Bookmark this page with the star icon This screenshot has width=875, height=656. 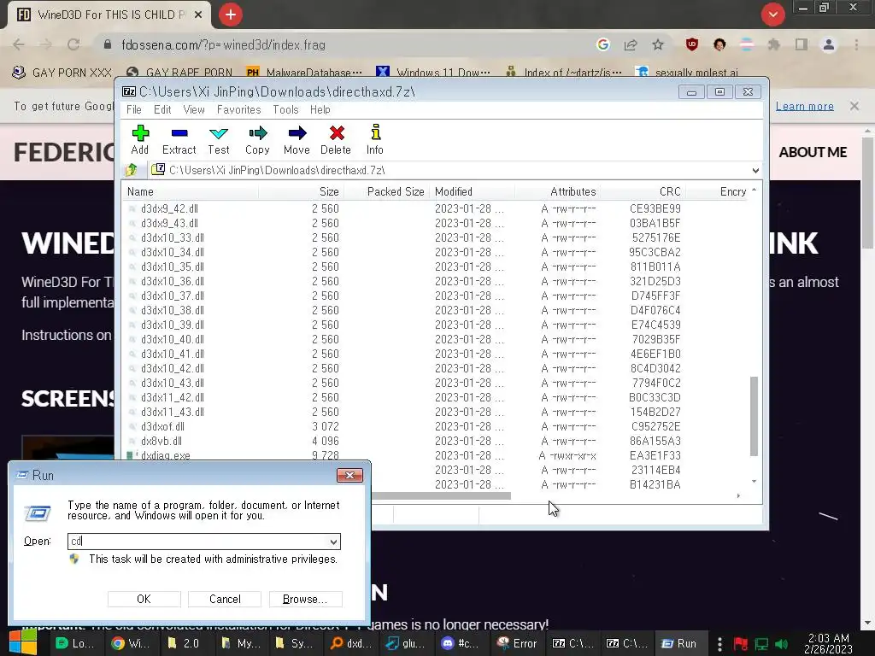pyautogui.click(x=658, y=44)
